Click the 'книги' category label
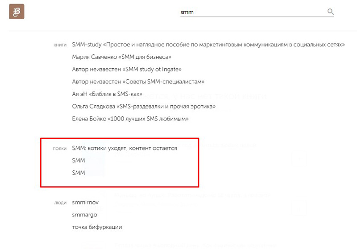 (x=60, y=45)
